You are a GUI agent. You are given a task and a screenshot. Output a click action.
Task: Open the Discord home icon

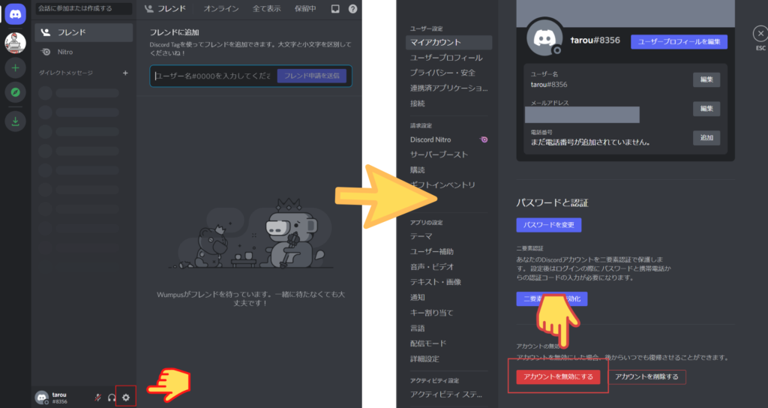click(15, 14)
